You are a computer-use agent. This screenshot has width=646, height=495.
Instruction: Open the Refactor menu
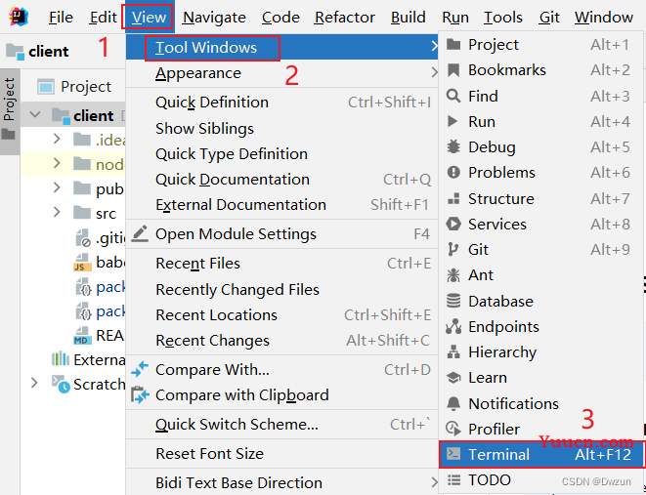coord(345,18)
